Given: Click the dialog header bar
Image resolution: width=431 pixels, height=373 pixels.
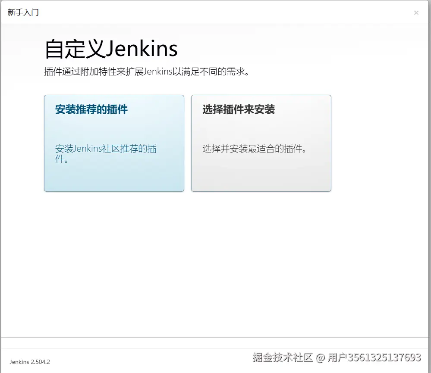Looking at the screenshot, I should (x=216, y=12).
